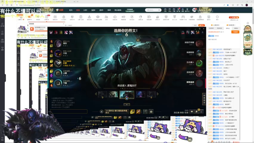Pick the blue skin thumbnail to the right of center
This screenshot has height=143, width=254.
(140, 94)
